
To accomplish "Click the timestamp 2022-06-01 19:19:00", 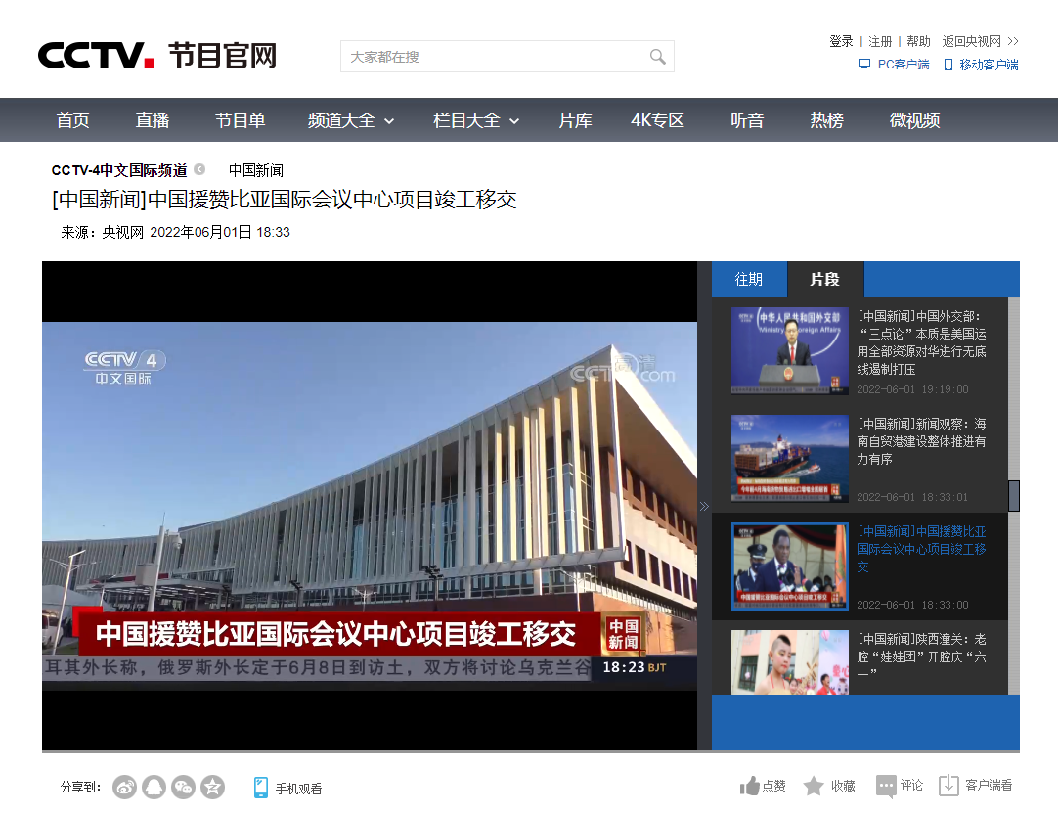I will (912, 389).
